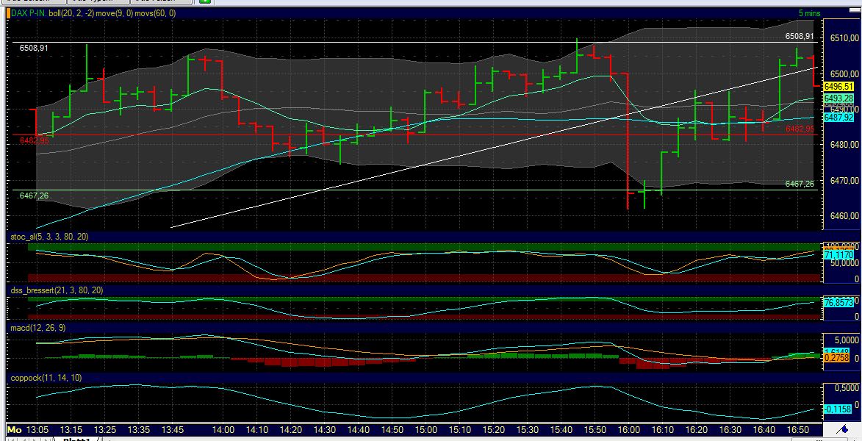Click the red 6482,95 label at line's right end
Screen dimensions: 862x441
pyautogui.click(x=800, y=129)
